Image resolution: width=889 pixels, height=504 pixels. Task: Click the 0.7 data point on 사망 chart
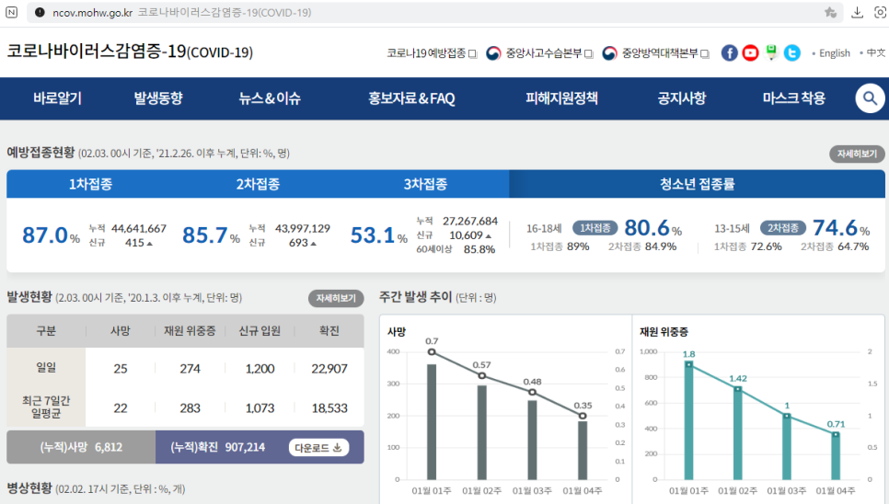click(432, 351)
